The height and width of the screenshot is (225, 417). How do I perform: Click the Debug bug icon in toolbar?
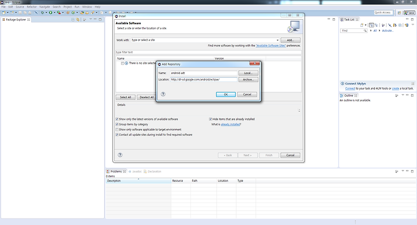(x=42, y=13)
